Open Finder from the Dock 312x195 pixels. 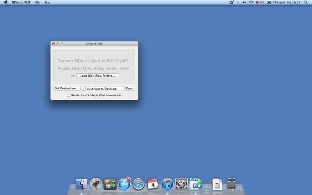point(82,184)
